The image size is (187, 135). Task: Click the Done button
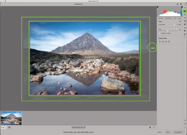tap(168, 132)
